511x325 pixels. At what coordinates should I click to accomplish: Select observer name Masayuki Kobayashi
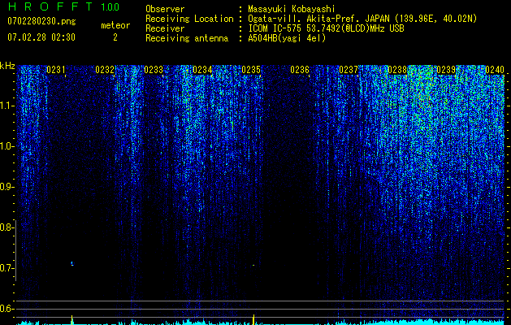click(x=292, y=9)
